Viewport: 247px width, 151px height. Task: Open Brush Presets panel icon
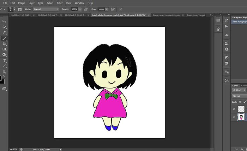218,29
